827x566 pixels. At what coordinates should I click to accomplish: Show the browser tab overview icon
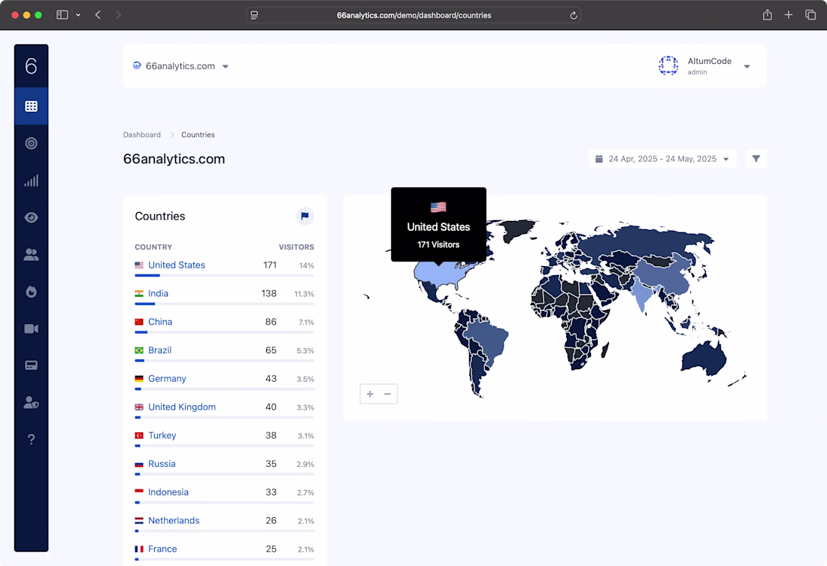(810, 15)
